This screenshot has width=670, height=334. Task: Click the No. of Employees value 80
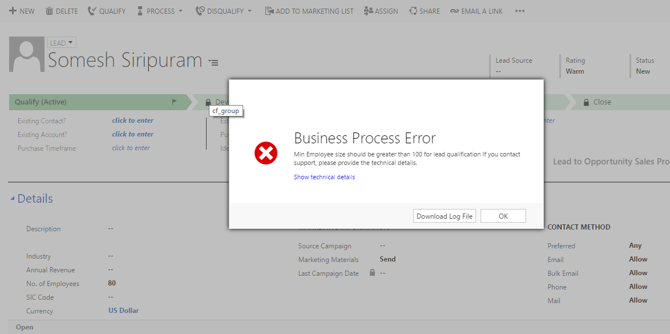coord(112,283)
